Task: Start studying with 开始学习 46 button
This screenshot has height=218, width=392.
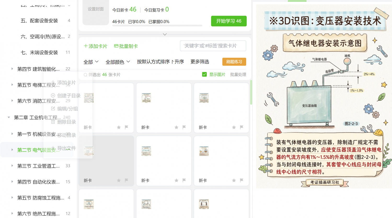Action: 229,21
